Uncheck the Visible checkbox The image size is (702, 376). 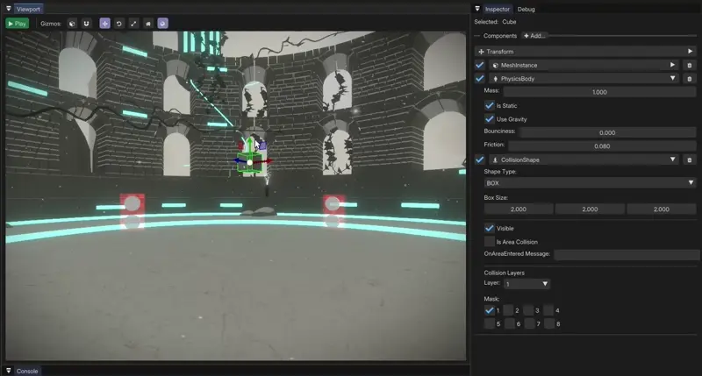[490, 229]
